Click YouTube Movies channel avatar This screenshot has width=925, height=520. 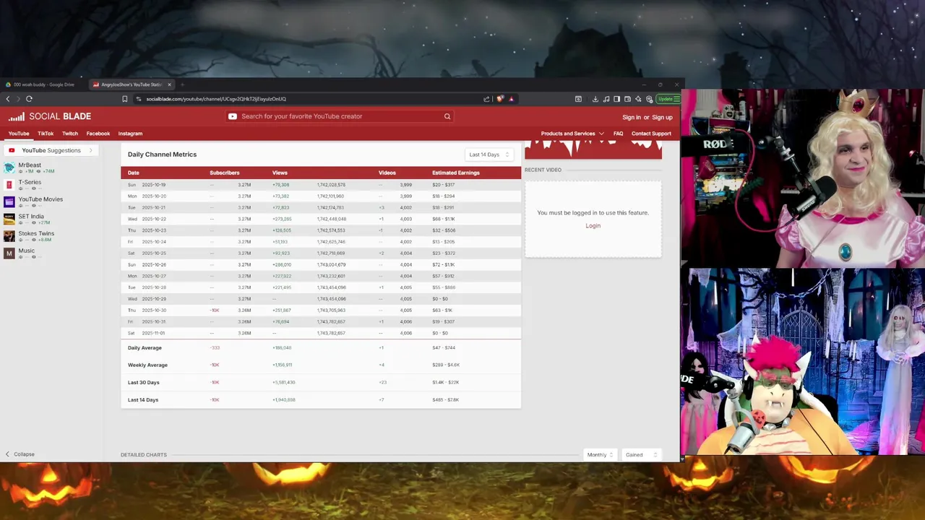9,201
